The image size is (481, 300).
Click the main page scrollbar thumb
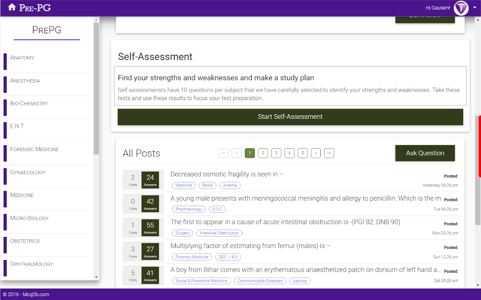coord(478,170)
